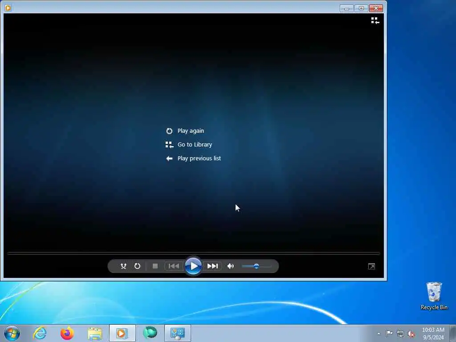The height and width of the screenshot is (342, 456).
Task: Expand the hidden system tray icons arrow
Action: [x=379, y=334]
